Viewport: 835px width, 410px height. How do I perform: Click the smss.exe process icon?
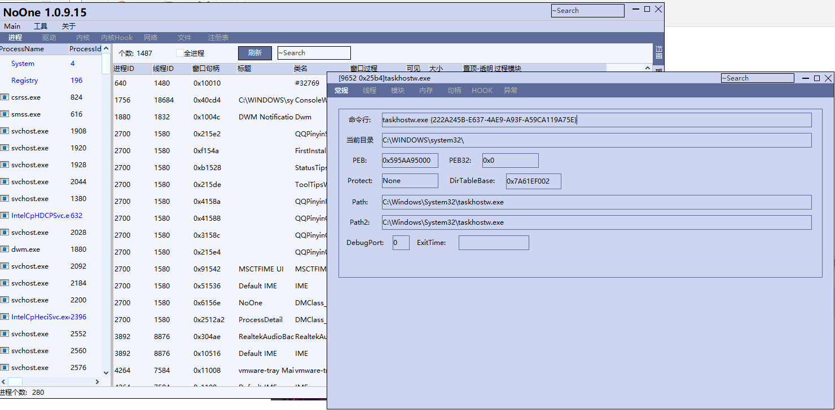tap(4, 114)
